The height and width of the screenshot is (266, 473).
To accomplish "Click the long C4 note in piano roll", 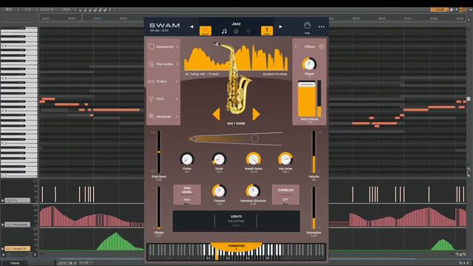I will coord(116,110).
